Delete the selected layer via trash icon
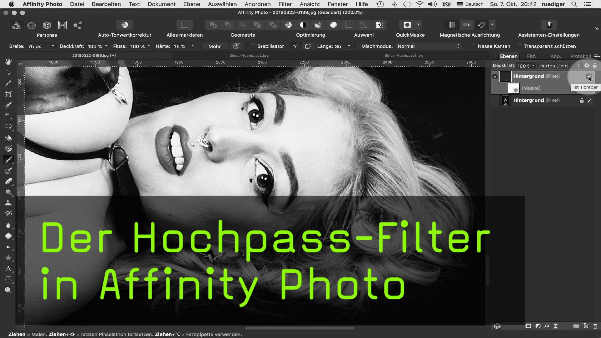601x338 pixels. coord(594,326)
